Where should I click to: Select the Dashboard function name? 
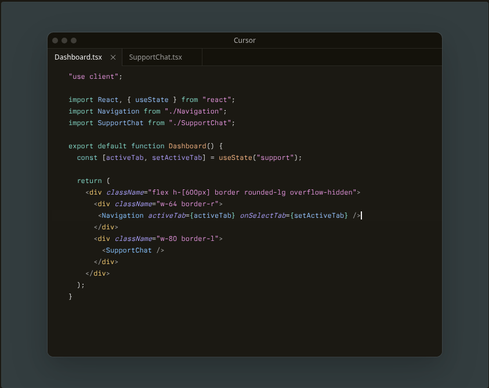pos(186,145)
